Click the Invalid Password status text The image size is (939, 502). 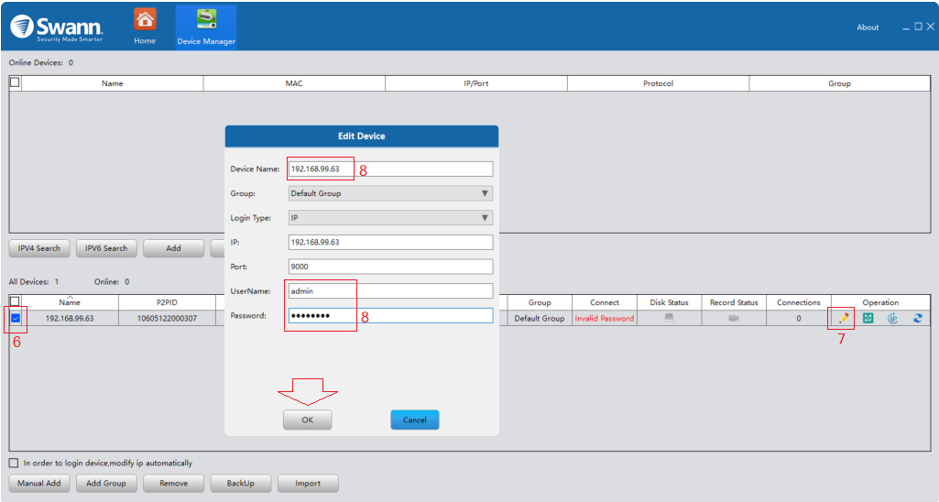(x=605, y=318)
